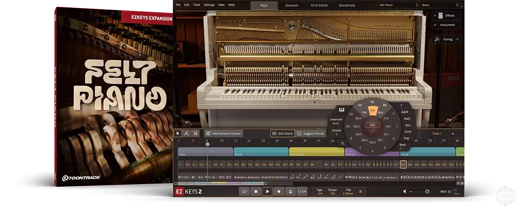Toggle the 1234 count-in
This screenshot has height=211, width=520.
pos(302,191)
